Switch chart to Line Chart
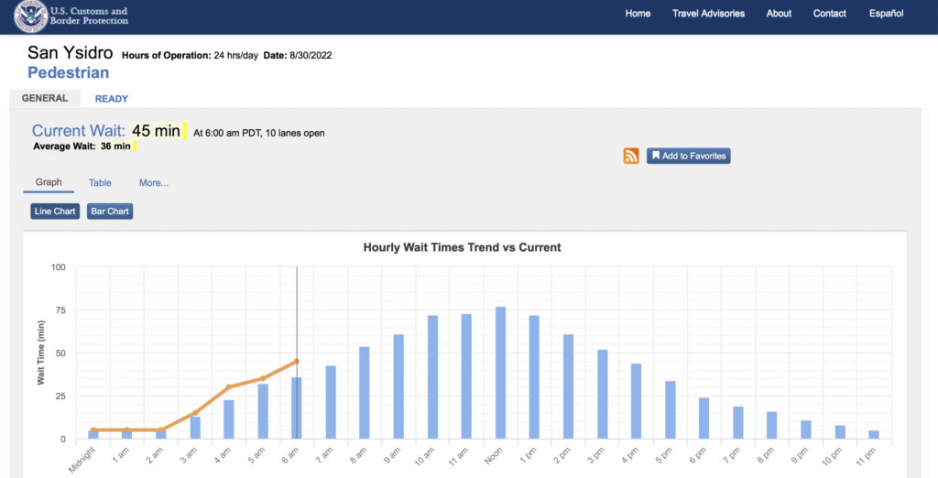This screenshot has width=938, height=478. click(x=54, y=212)
